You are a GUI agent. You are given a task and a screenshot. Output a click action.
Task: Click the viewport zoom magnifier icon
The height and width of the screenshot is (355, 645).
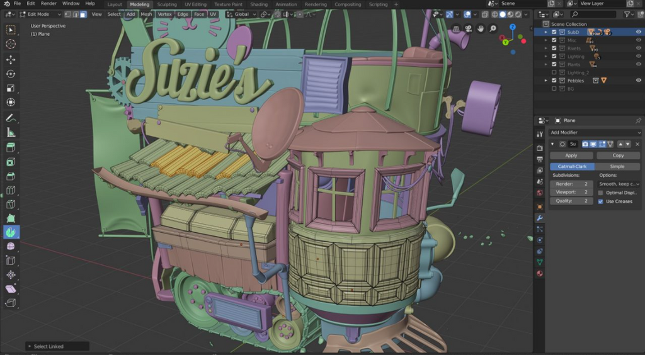tap(493, 29)
